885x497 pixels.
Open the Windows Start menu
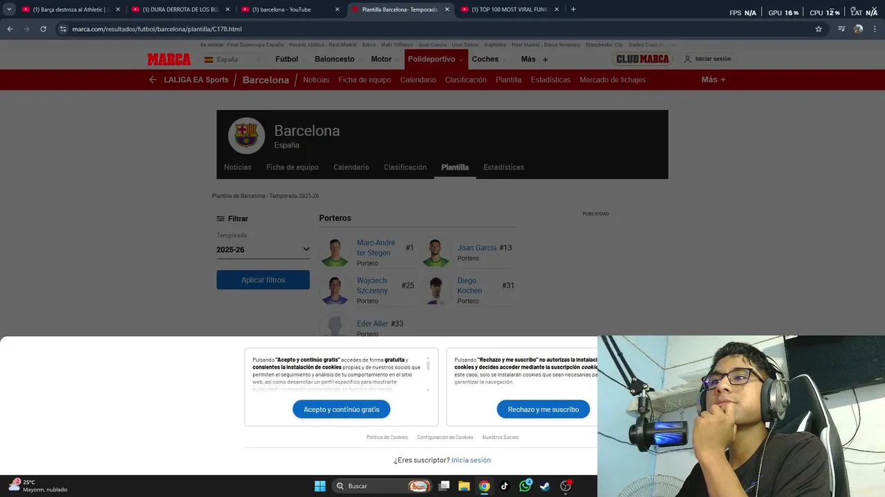point(320,486)
